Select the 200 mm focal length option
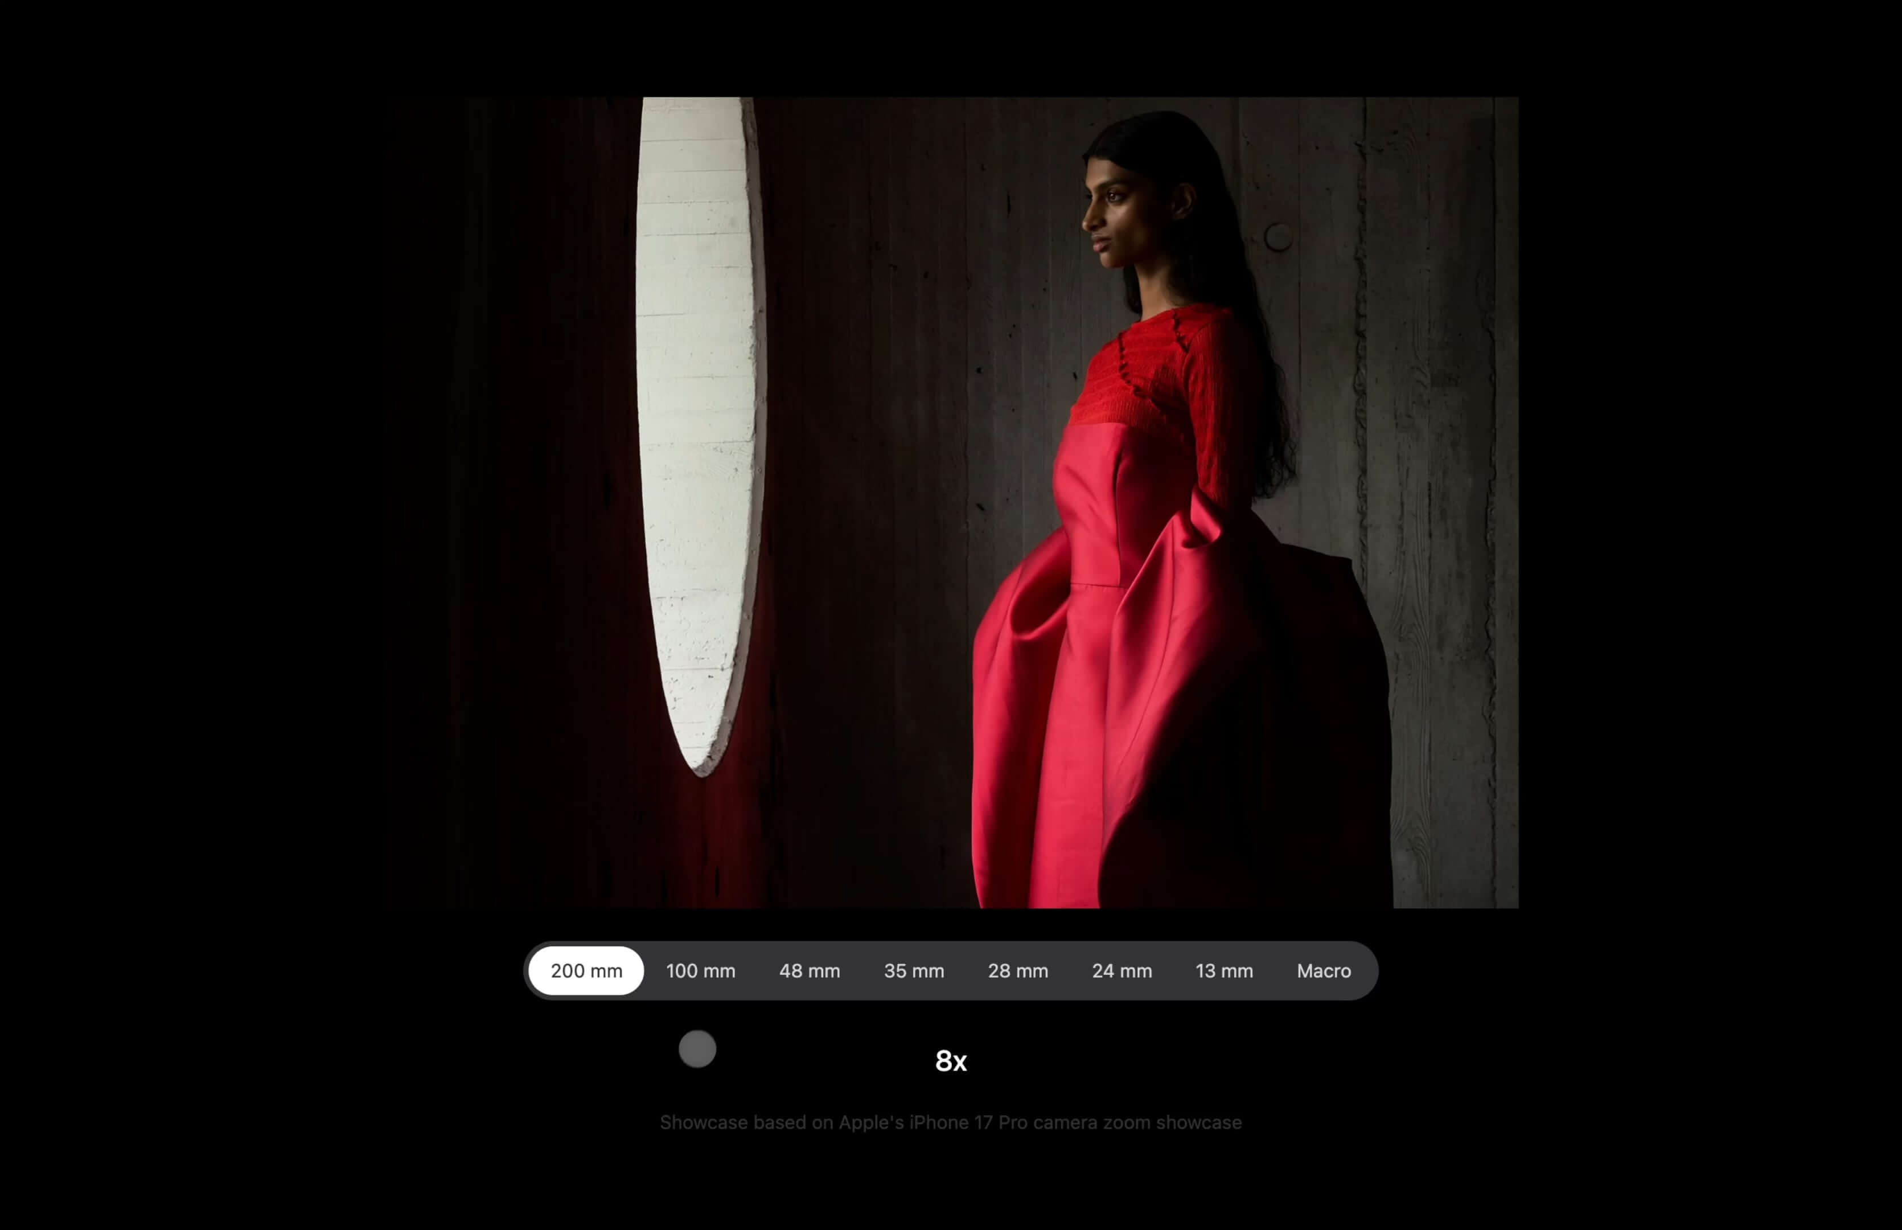The image size is (1902, 1230). coord(586,970)
